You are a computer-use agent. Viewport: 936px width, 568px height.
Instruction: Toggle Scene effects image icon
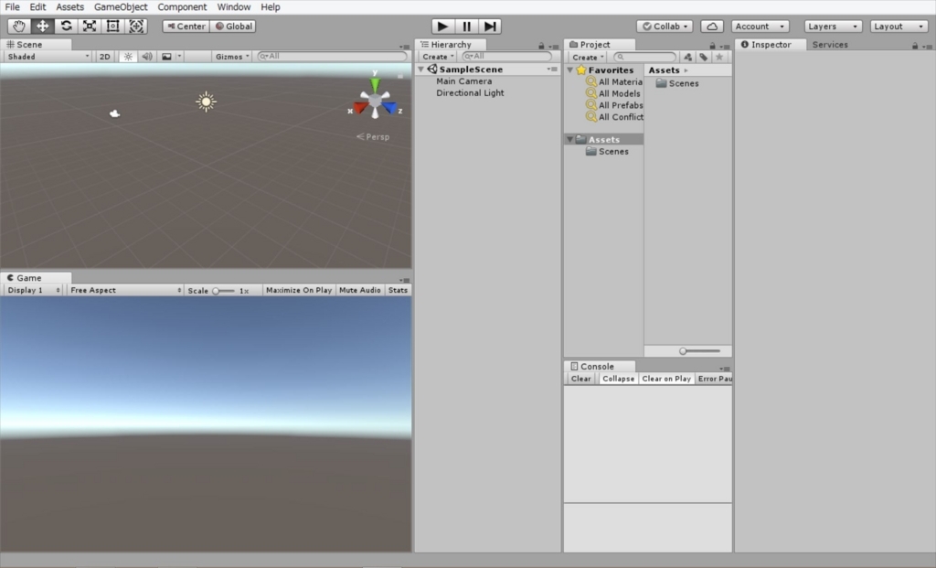click(166, 57)
